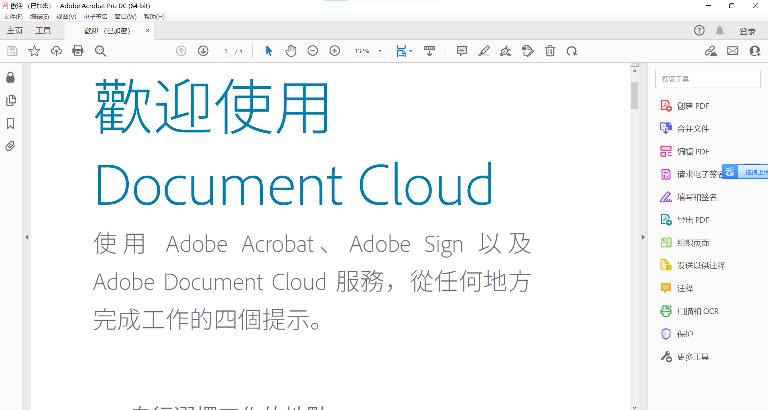Expand the left navigation pane arrow
The height and width of the screenshot is (410, 768).
pos(27,237)
